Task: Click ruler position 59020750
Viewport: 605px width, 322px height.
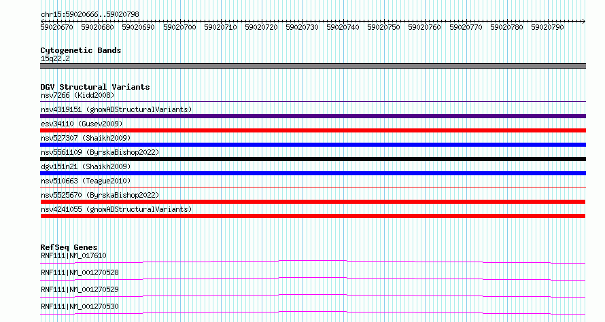Action: 384,27
